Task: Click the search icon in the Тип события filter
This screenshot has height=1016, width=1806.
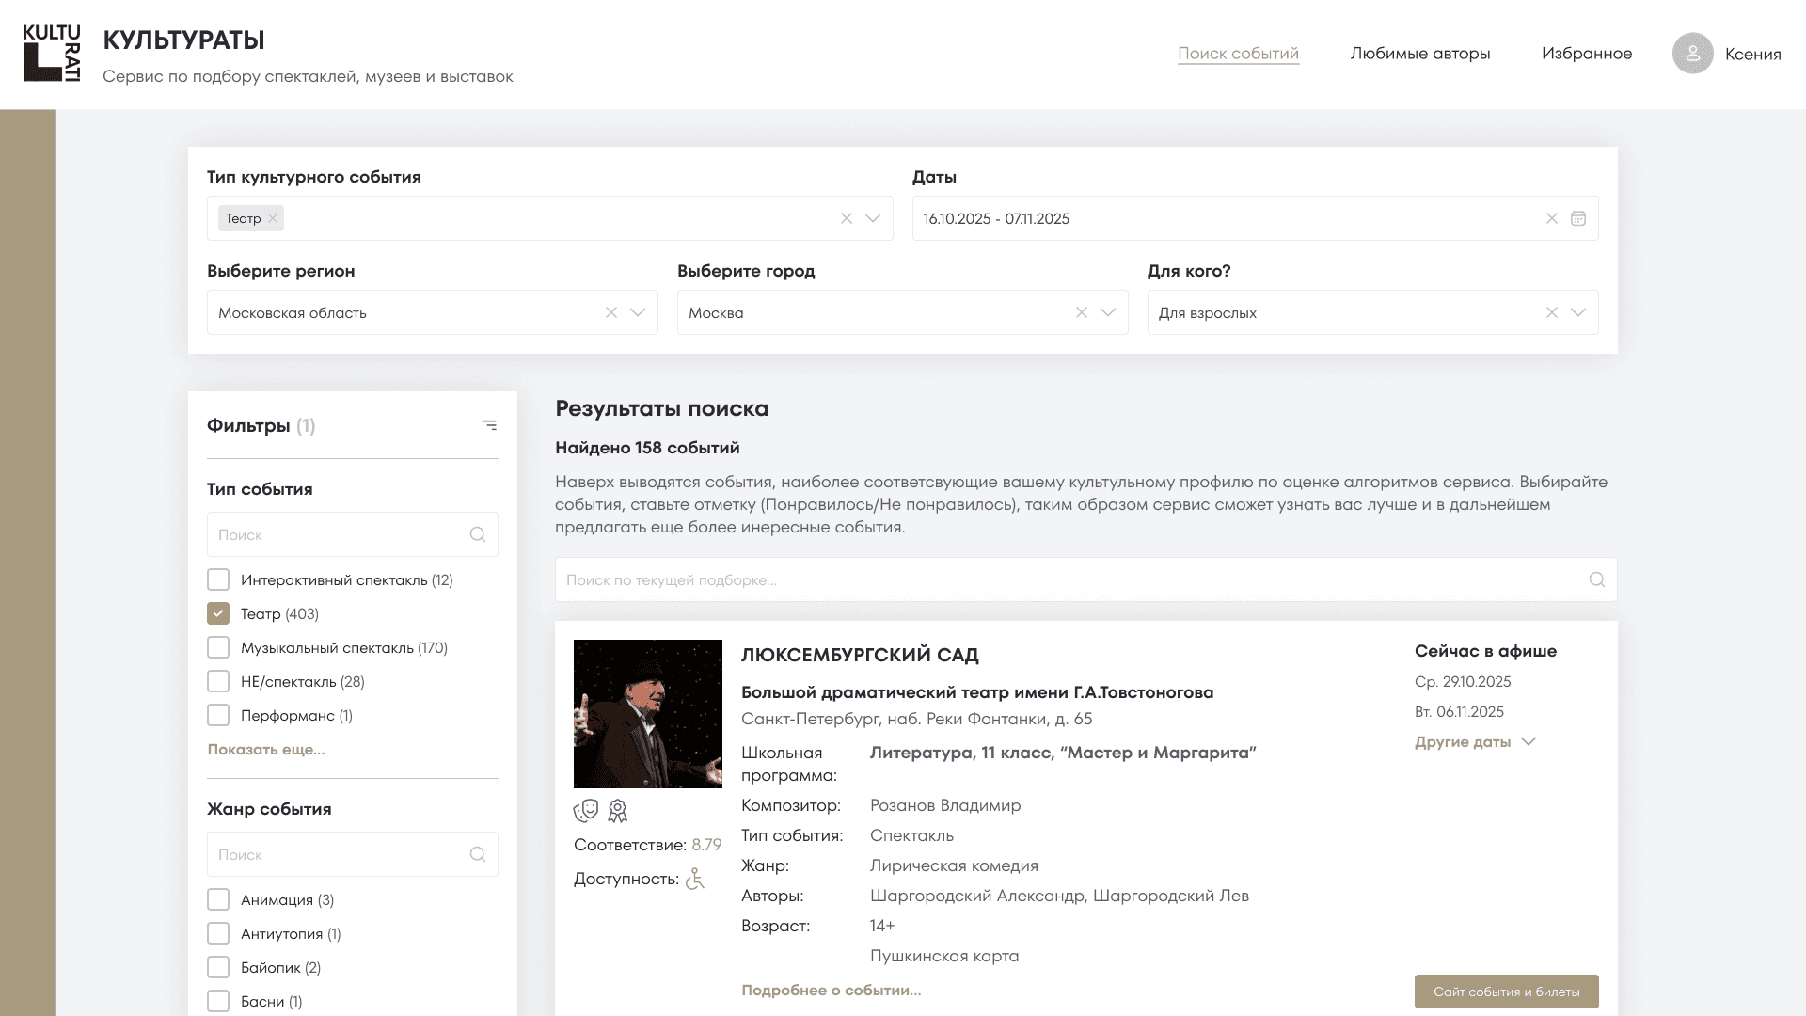Action: (x=478, y=534)
